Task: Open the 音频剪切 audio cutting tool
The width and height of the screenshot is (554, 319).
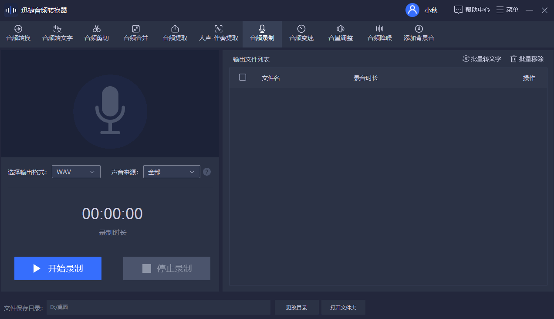Action: (x=96, y=34)
